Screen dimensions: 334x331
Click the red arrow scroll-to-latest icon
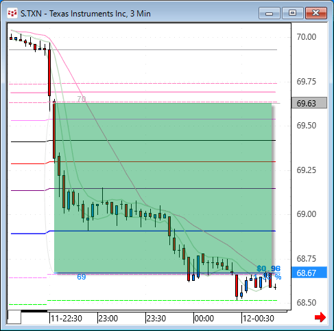(x=320, y=317)
